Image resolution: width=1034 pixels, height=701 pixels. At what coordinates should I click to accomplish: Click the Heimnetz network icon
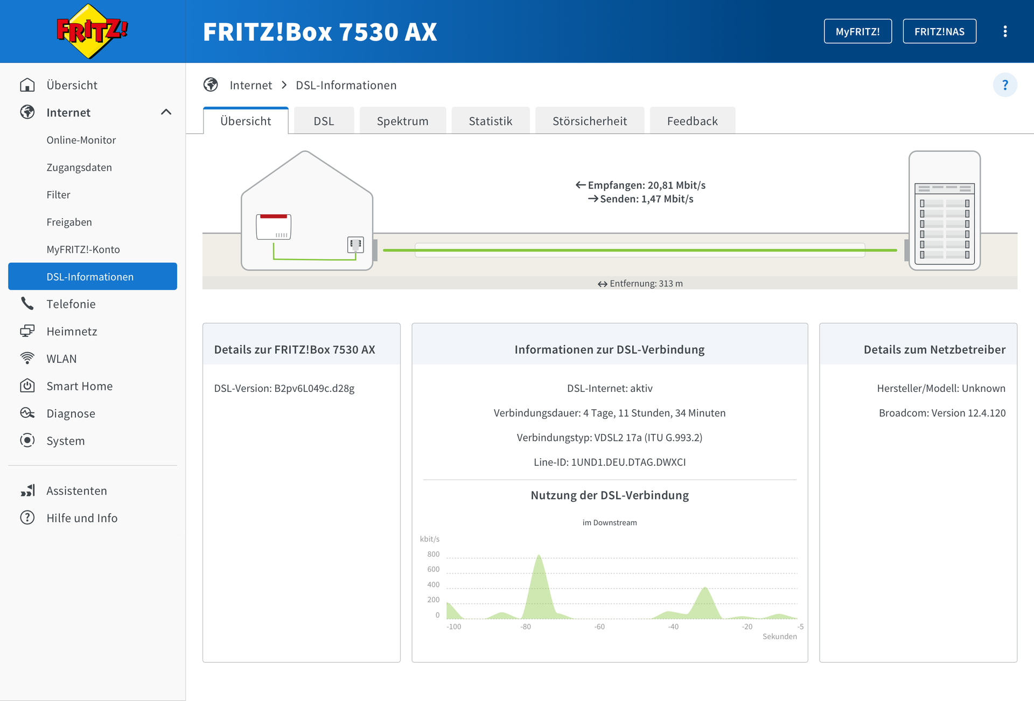coord(27,331)
